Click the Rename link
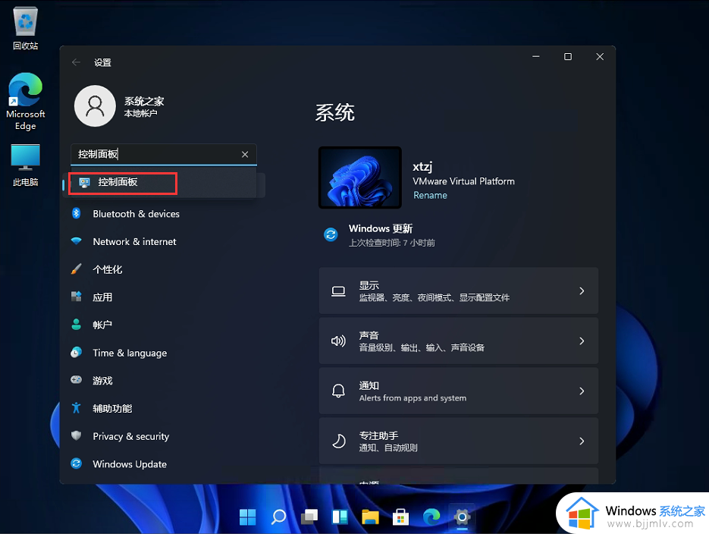 click(x=430, y=196)
